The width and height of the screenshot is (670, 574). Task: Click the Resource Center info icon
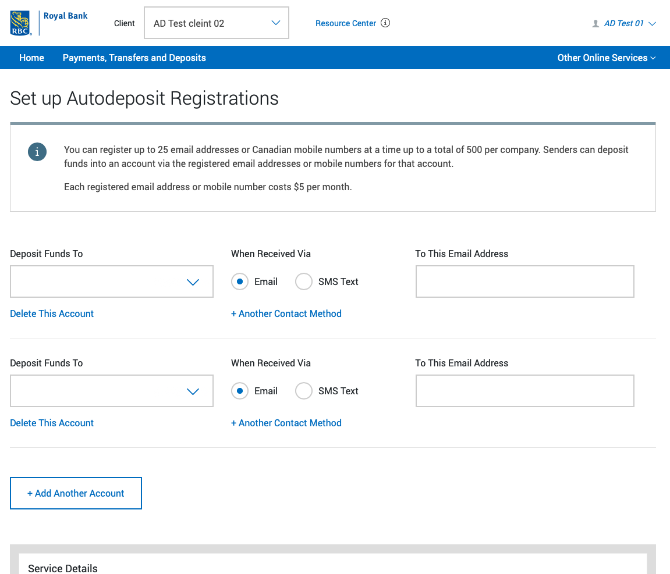pos(385,23)
